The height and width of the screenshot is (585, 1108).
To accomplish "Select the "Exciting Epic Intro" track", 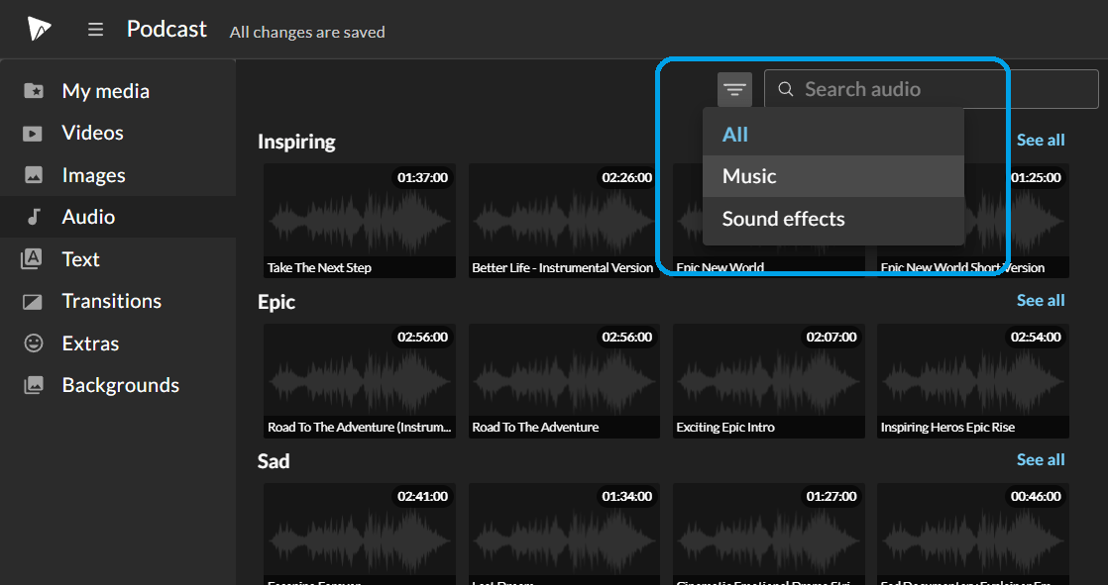I will 768,381.
